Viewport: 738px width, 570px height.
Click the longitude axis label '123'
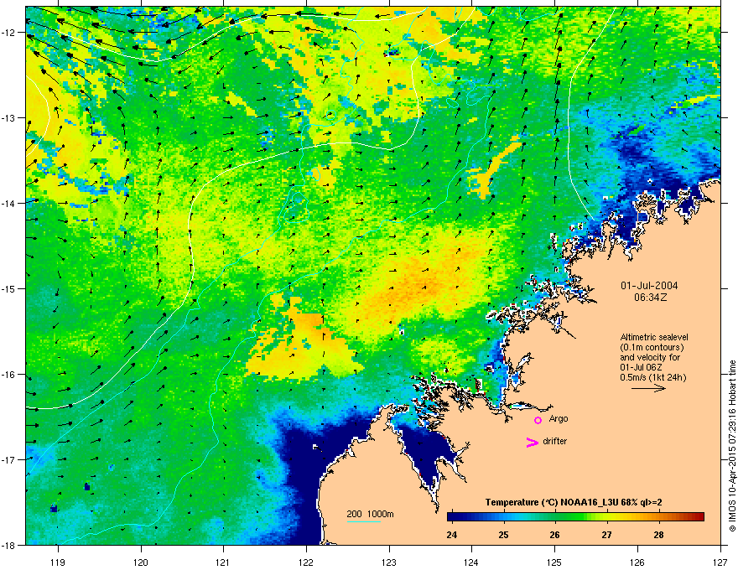(389, 562)
